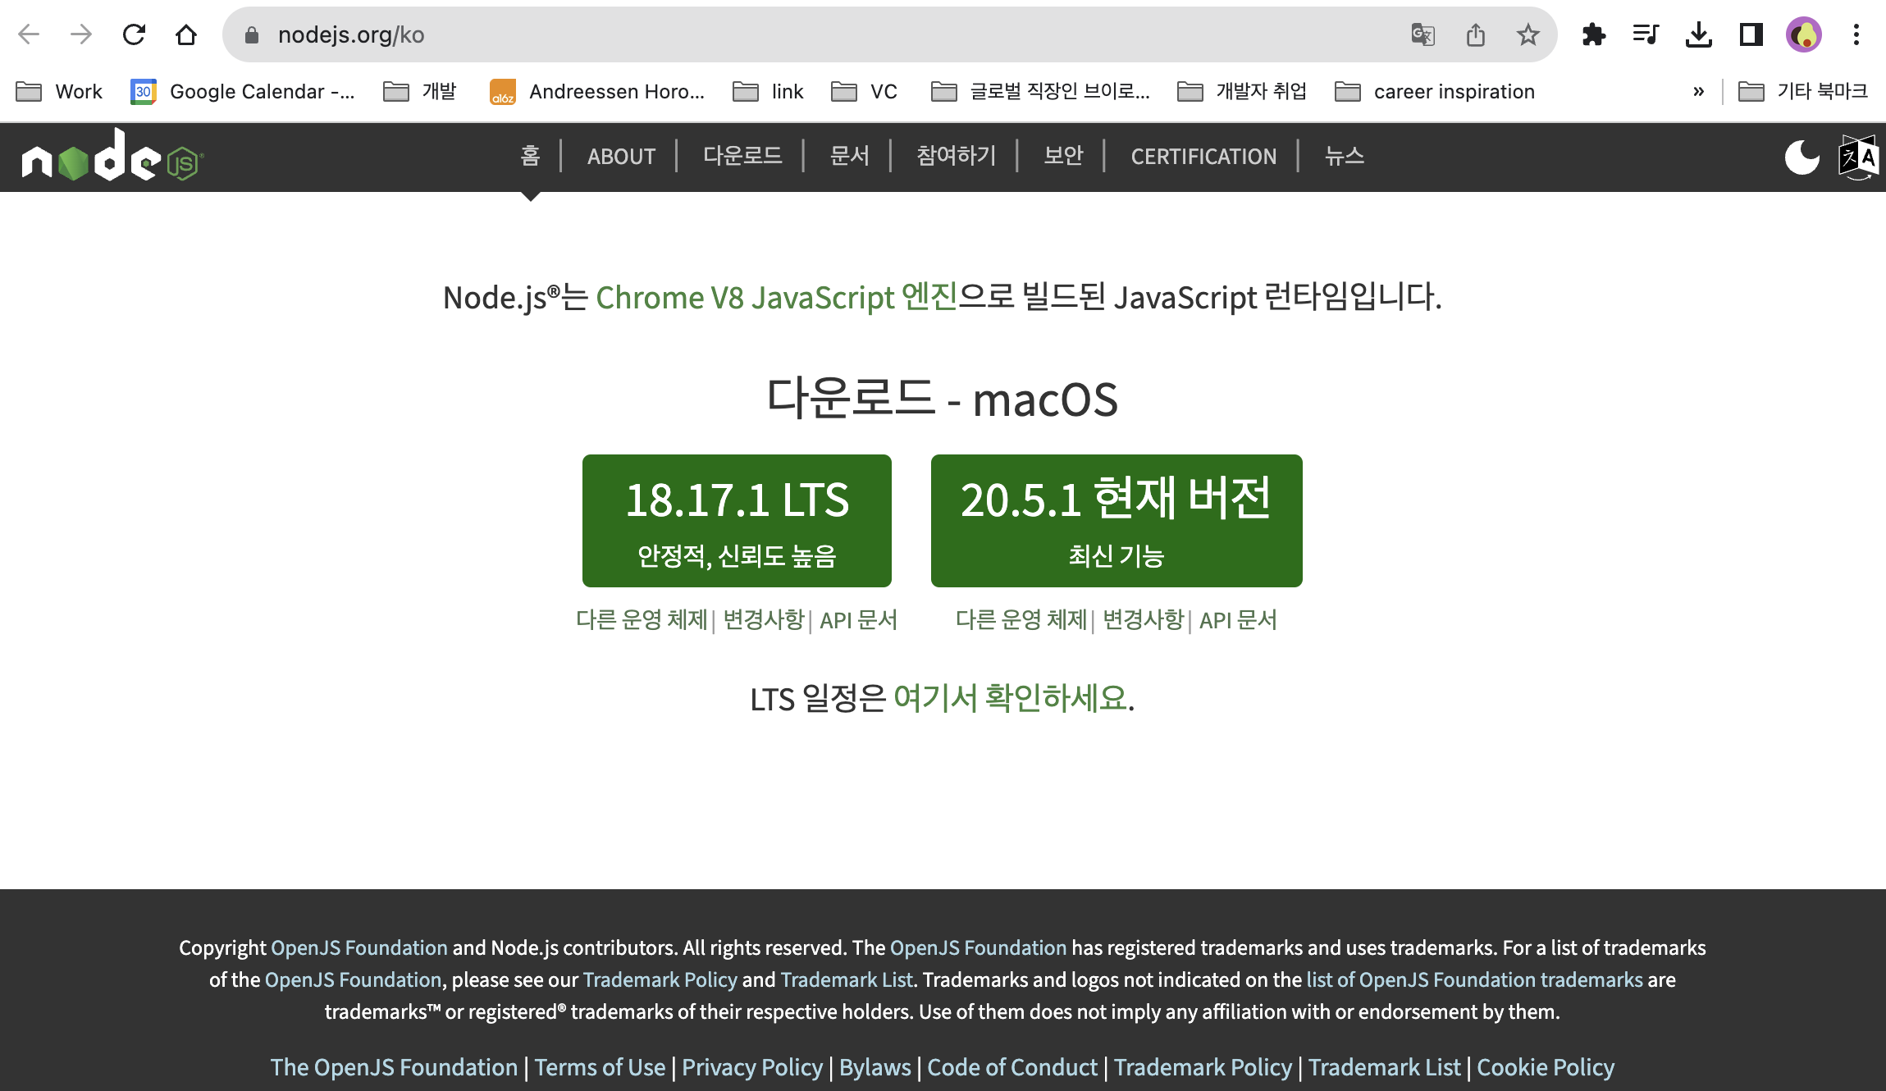Share this page via share icon

click(1475, 34)
